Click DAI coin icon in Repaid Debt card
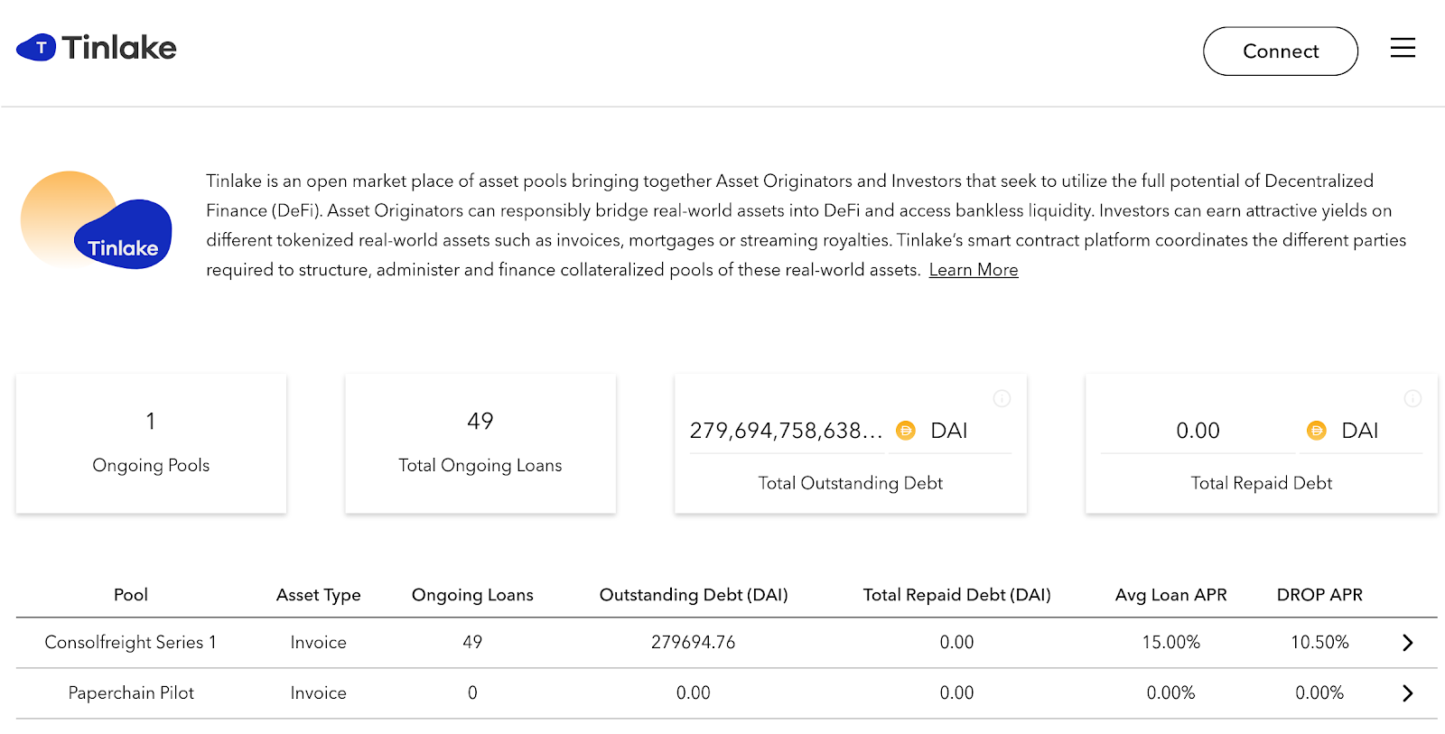 click(1317, 431)
